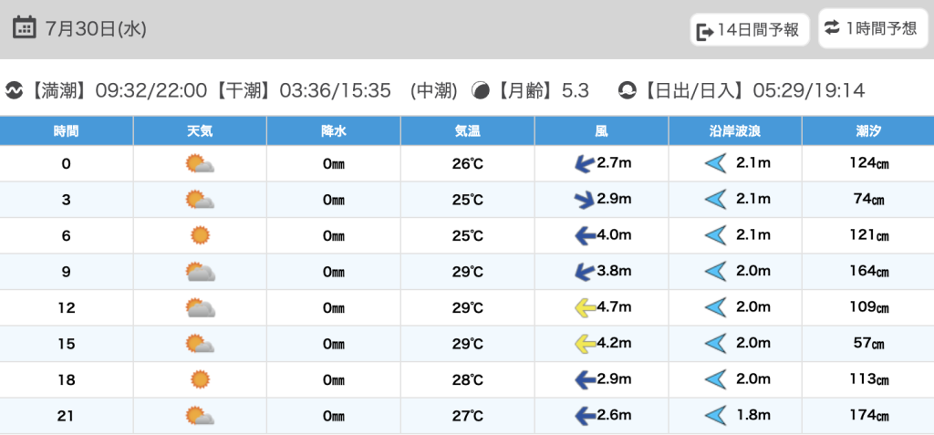The height and width of the screenshot is (435, 934).
Task: Click the wind arrow next to 2.9m at 3 o'clock
Action: (x=583, y=200)
